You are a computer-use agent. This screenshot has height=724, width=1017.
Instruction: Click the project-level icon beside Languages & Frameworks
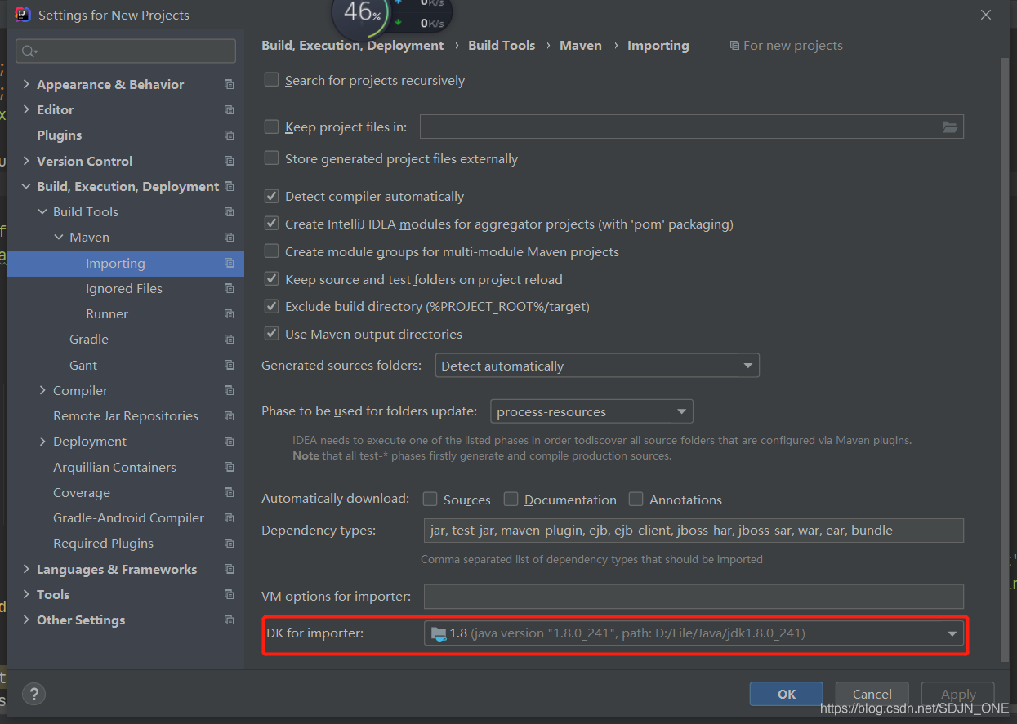point(229,569)
